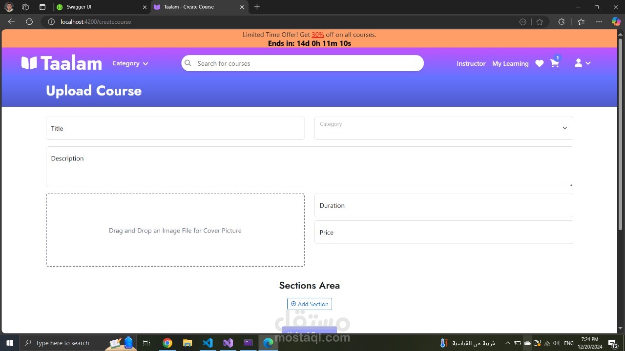The height and width of the screenshot is (351, 625).
Task: Open the favorites list icon
Action: click(x=581, y=21)
